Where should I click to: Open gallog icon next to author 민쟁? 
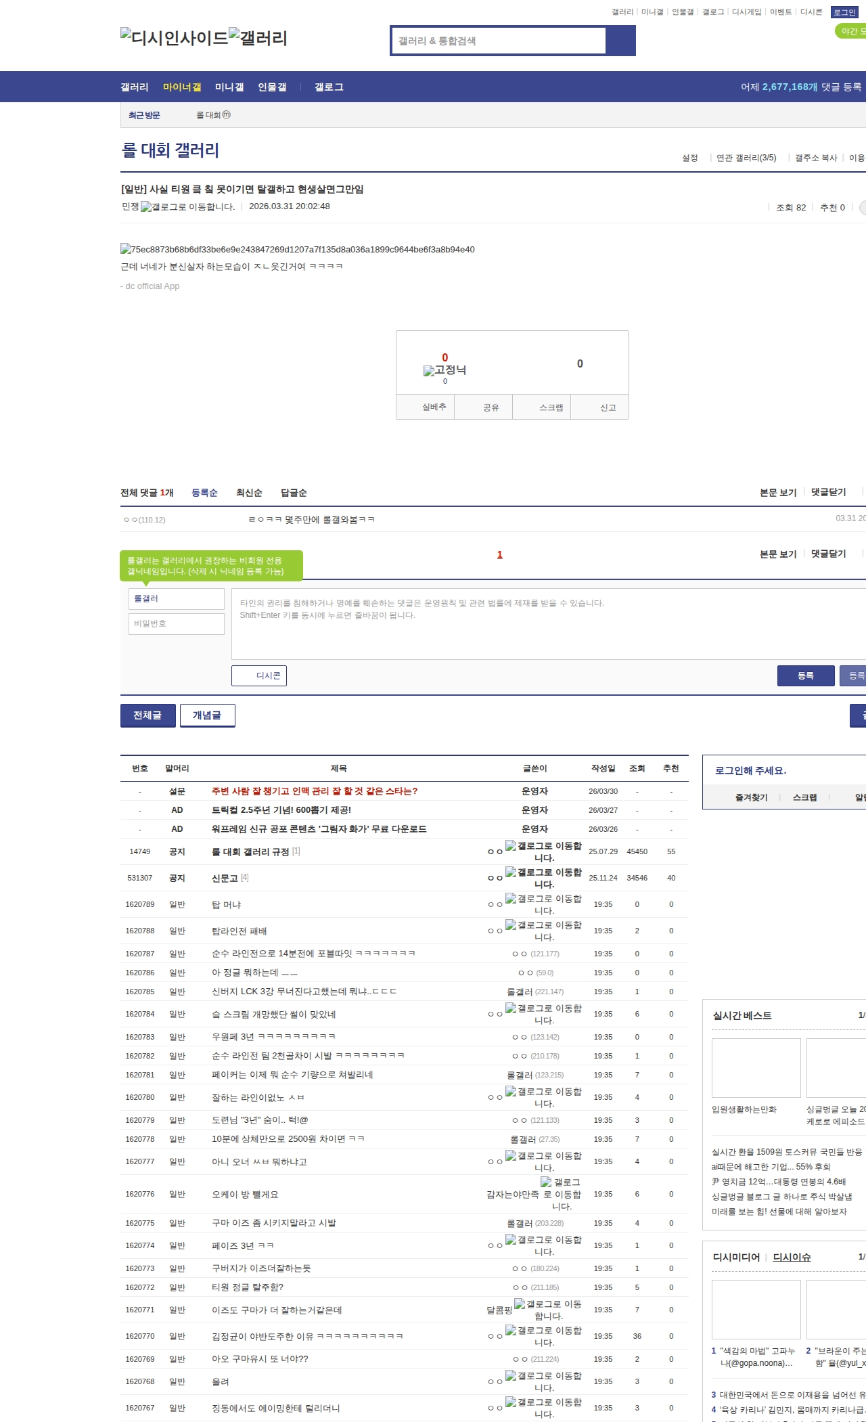click(187, 207)
